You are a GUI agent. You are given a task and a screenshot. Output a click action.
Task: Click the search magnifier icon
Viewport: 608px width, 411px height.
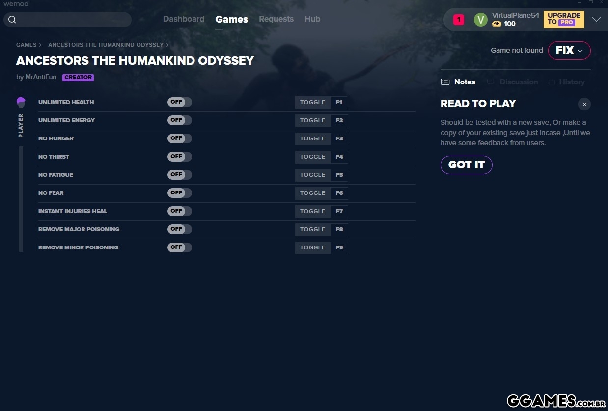12,20
